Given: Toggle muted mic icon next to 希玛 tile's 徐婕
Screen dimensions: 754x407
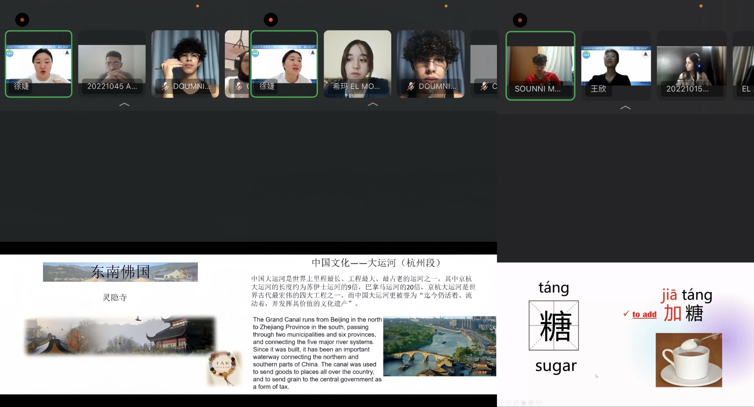Looking at the screenshot, I should (x=239, y=86).
